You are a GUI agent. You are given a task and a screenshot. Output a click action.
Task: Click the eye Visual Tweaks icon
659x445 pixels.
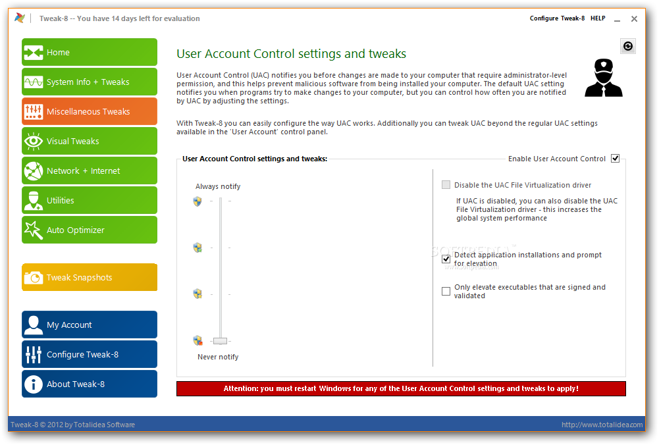coord(34,141)
